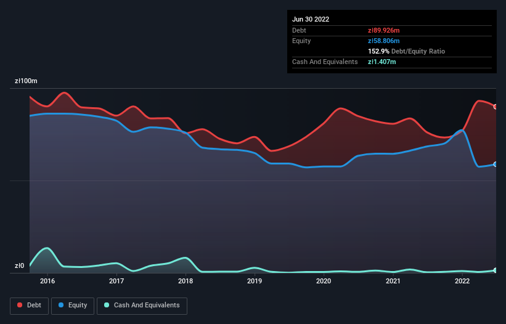
Task: Select the teal Cash endpoint marker on chart
Action: click(496, 270)
